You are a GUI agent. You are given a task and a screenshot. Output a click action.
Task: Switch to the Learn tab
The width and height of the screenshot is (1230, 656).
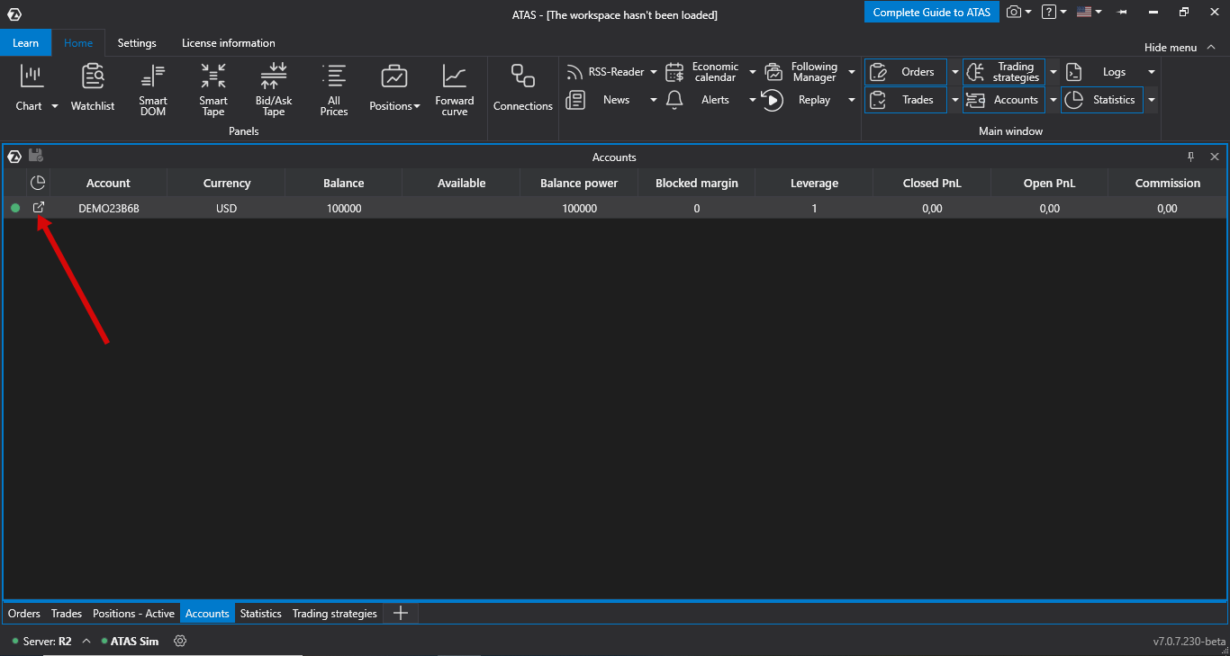coord(26,43)
